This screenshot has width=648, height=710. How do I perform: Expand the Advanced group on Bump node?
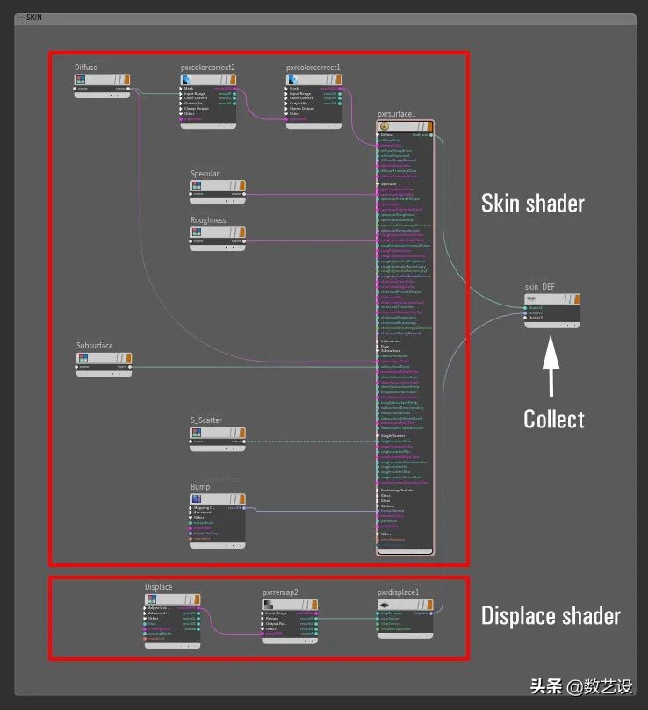[x=191, y=512]
